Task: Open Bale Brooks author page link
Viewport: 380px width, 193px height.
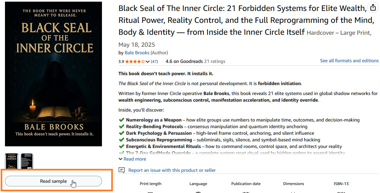Action: [x=137, y=53]
